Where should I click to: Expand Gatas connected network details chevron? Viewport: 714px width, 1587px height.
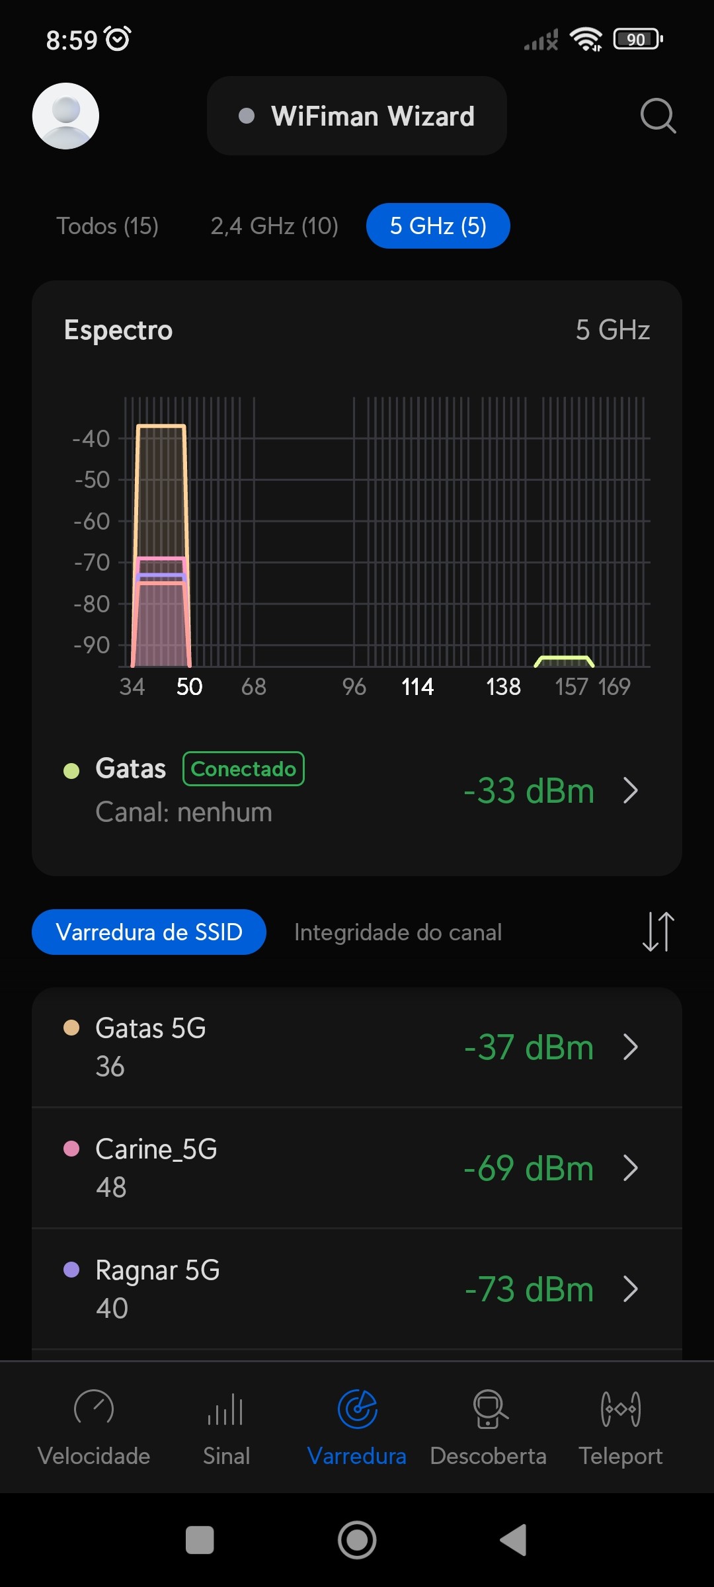click(x=631, y=790)
